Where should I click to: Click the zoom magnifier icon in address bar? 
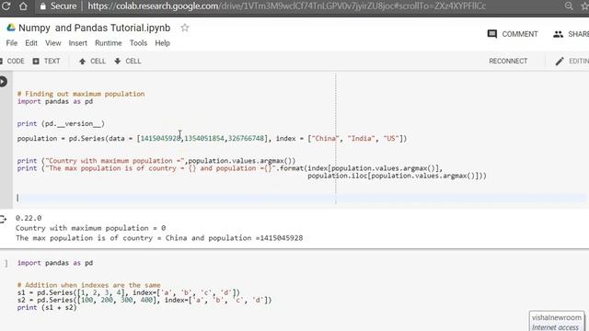[x=569, y=6]
